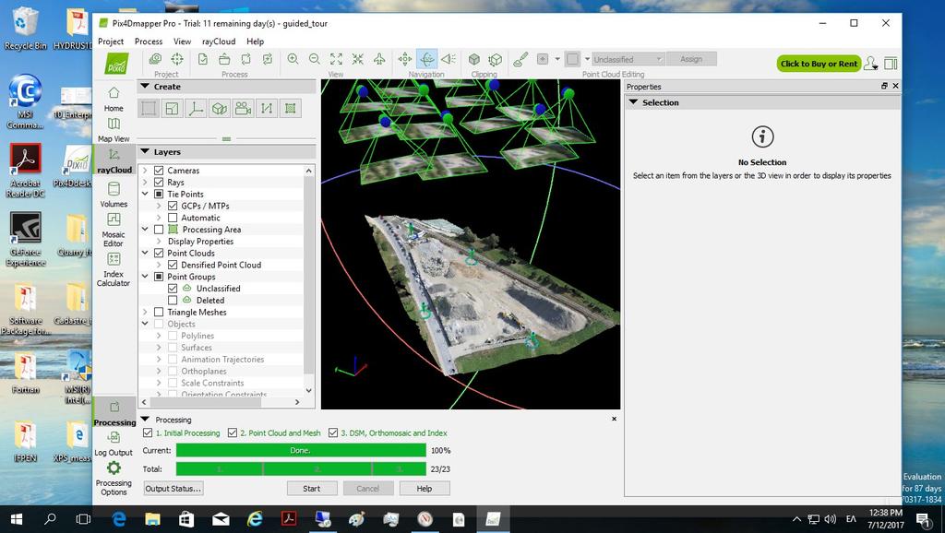Open Map View in sidebar

pyautogui.click(x=114, y=129)
